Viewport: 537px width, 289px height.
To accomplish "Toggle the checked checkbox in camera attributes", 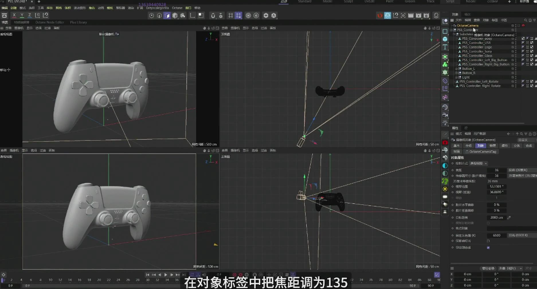I will [488, 248].
